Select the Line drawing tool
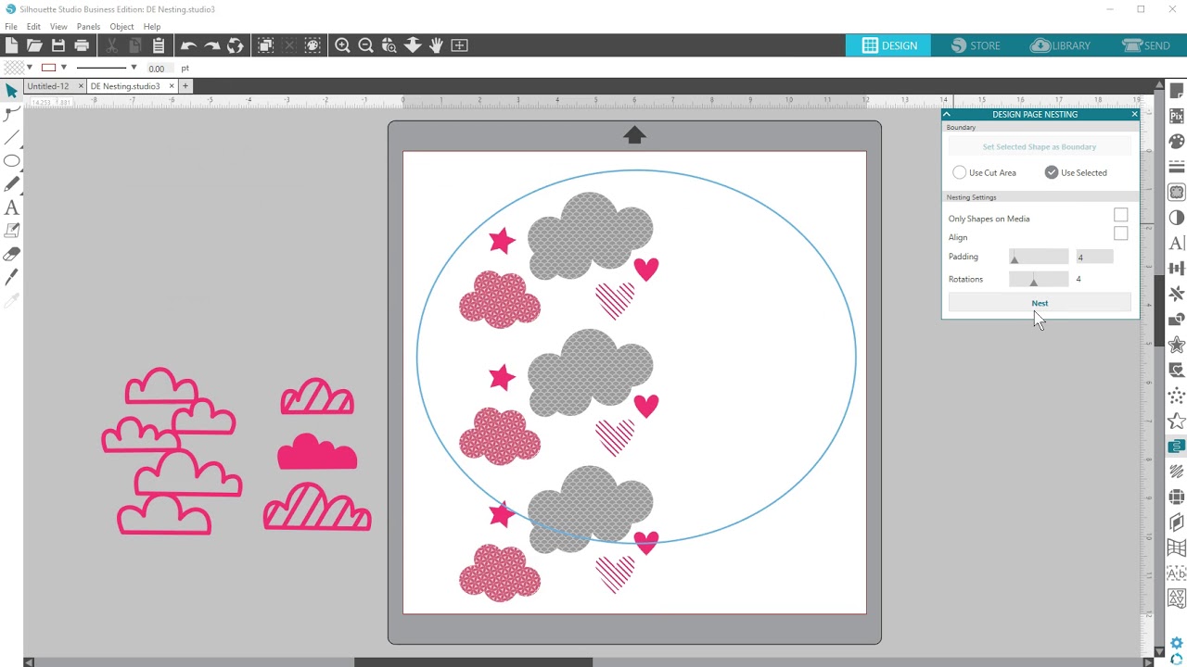 (x=11, y=138)
